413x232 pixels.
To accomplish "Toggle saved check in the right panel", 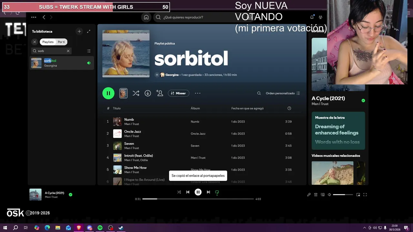I will click(x=363, y=101).
